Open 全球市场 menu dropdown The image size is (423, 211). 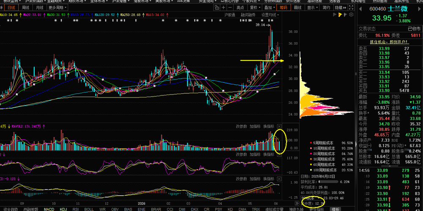tap(99, 1)
